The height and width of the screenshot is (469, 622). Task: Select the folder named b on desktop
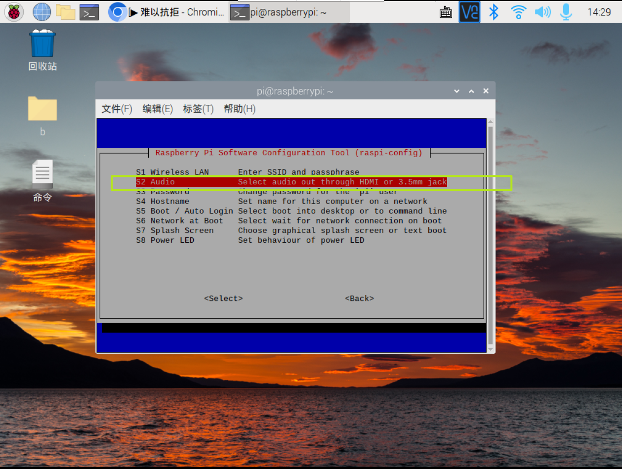tap(42, 116)
